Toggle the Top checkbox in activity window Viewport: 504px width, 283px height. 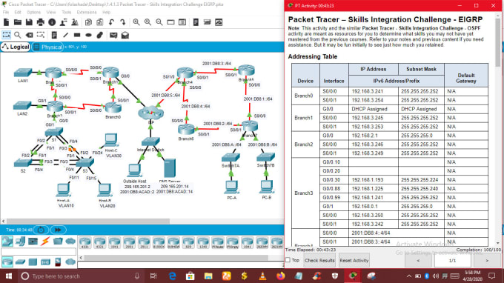pos(288,260)
